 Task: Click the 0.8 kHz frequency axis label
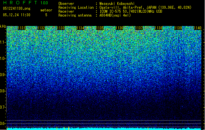tap(2, 91)
